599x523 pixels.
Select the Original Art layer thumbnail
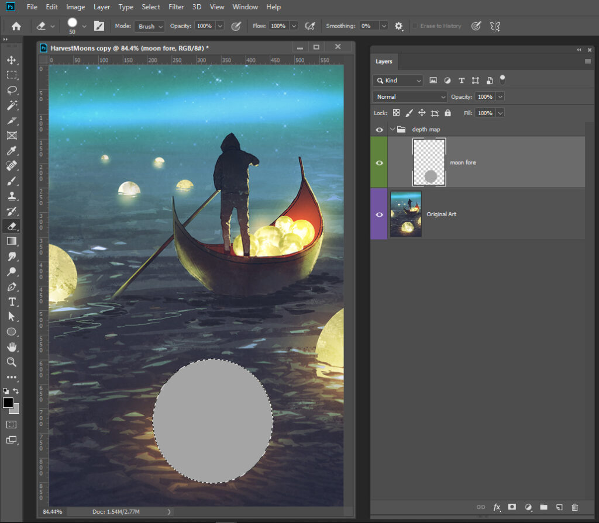tap(405, 214)
